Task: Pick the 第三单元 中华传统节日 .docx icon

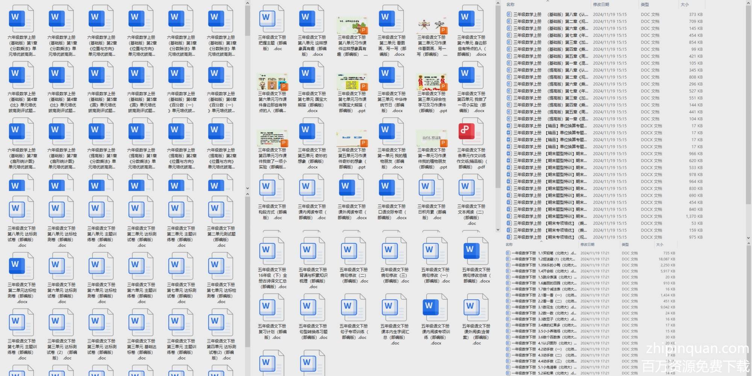Action: pyautogui.click(x=391, y=75)
